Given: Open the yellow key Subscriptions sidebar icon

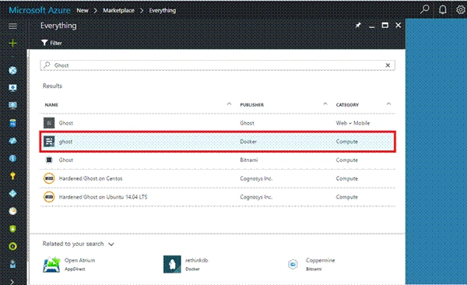Looking at the screenshot, I should point(12,176).
